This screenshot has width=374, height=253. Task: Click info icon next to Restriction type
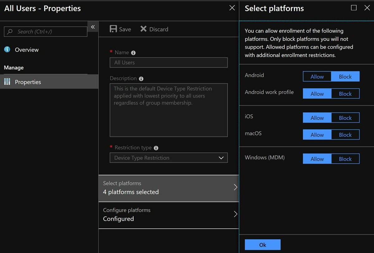pos(156,148)
